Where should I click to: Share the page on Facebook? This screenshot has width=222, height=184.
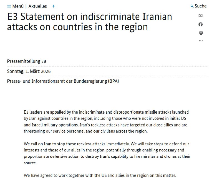[x=201, y=24]
